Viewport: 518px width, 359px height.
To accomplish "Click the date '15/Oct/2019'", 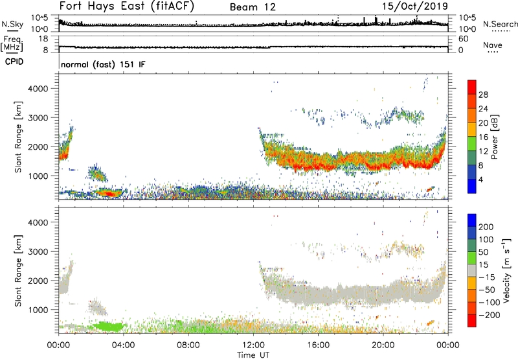I will click(x=415, y=6).
